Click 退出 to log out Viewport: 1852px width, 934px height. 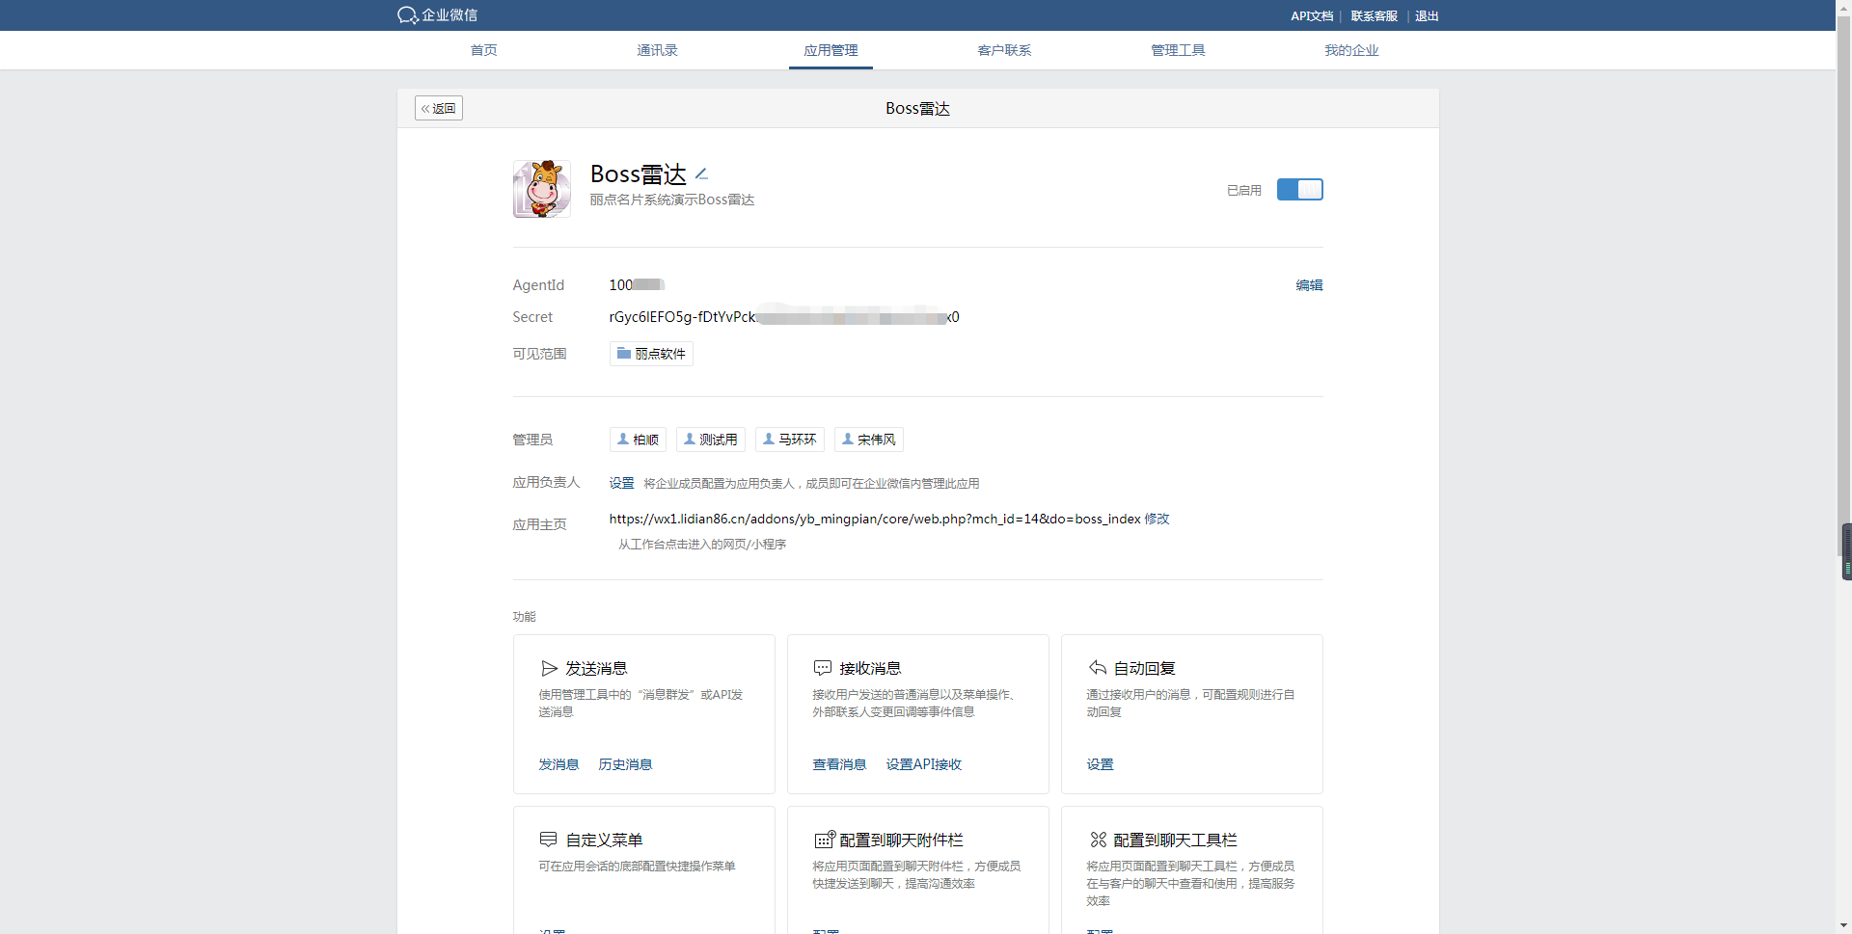click(1427, 15)
